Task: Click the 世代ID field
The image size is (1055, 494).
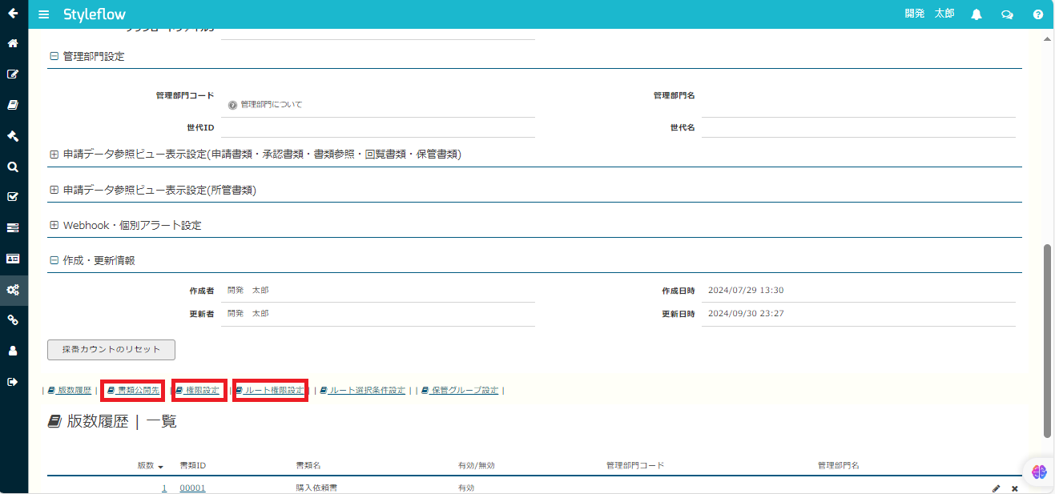Action: [378, 128]
